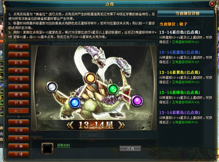Open the 戒指 slot tab
The image size is (219, 162).
pos(18,71)
